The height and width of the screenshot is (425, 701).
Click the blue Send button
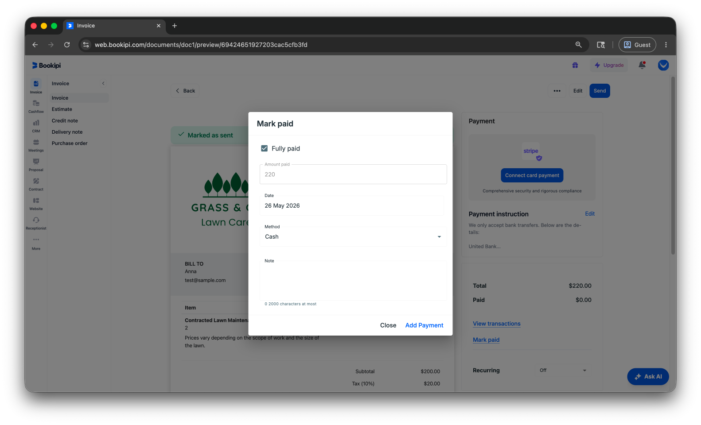(x=600, y=91)
